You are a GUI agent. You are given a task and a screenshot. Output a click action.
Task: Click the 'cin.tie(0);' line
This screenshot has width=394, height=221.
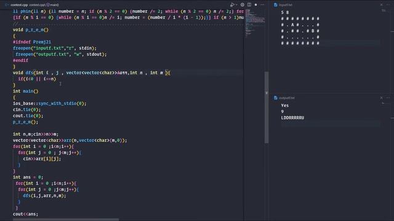click(26, 110)
